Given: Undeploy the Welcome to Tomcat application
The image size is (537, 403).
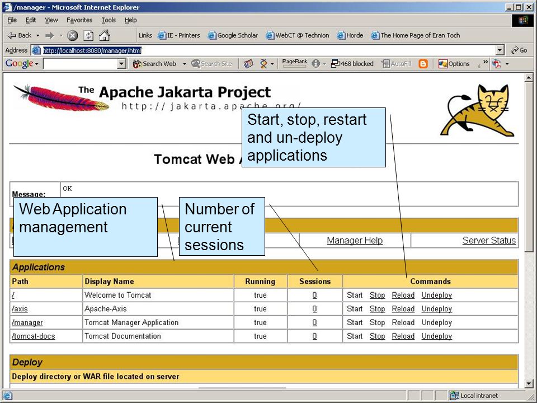Looking at the screenshot, I should pos(437,296).
